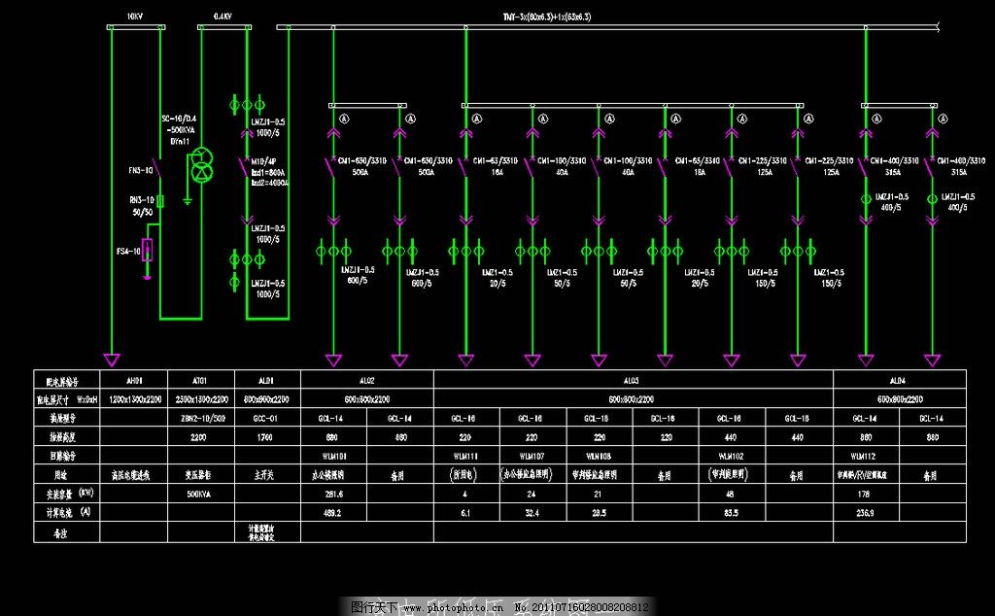The height and width of the screenshot is (616, 995).
Task: Click the CM1-63/3310 16A breaker switch, leftmost
Action: 463,167
